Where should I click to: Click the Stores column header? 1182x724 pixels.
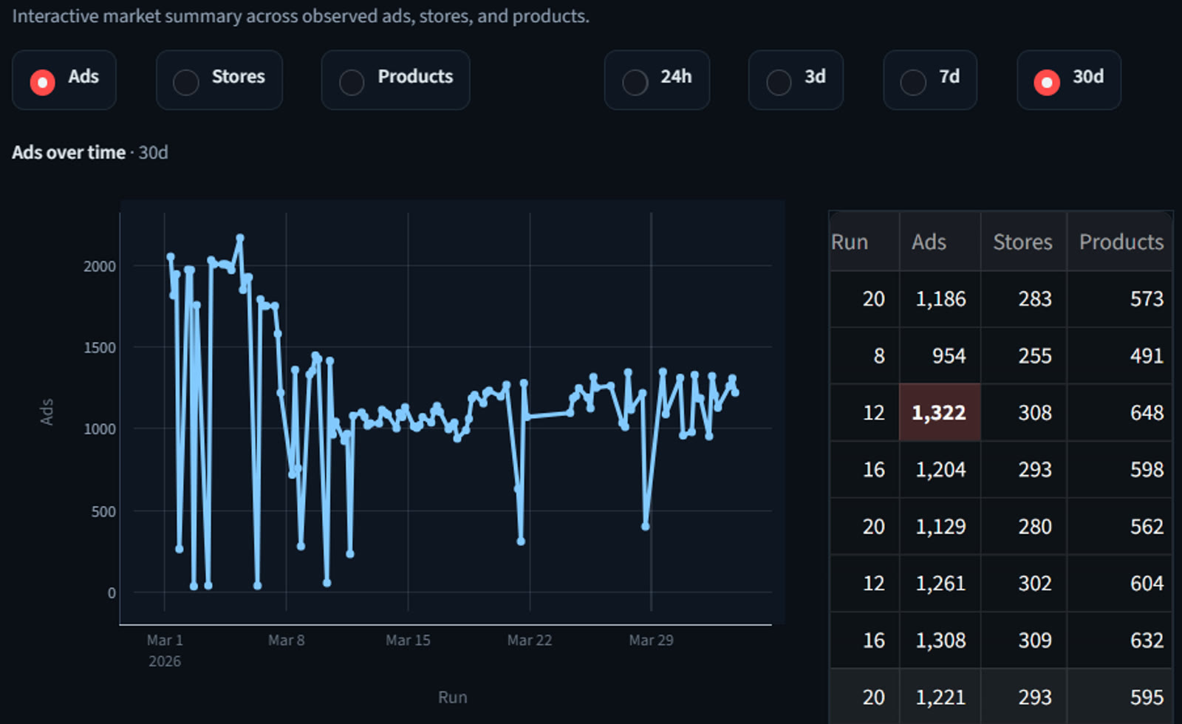point(1022,242)
